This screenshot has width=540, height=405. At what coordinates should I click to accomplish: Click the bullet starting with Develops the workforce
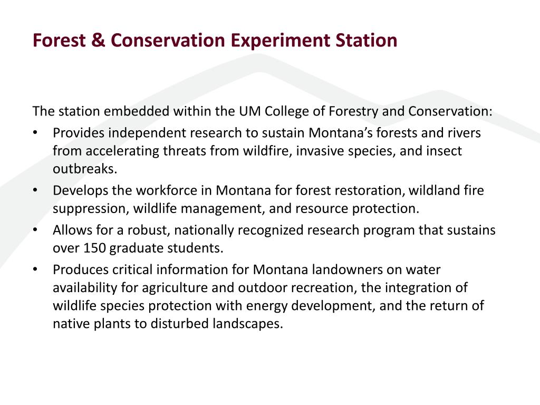268,199
